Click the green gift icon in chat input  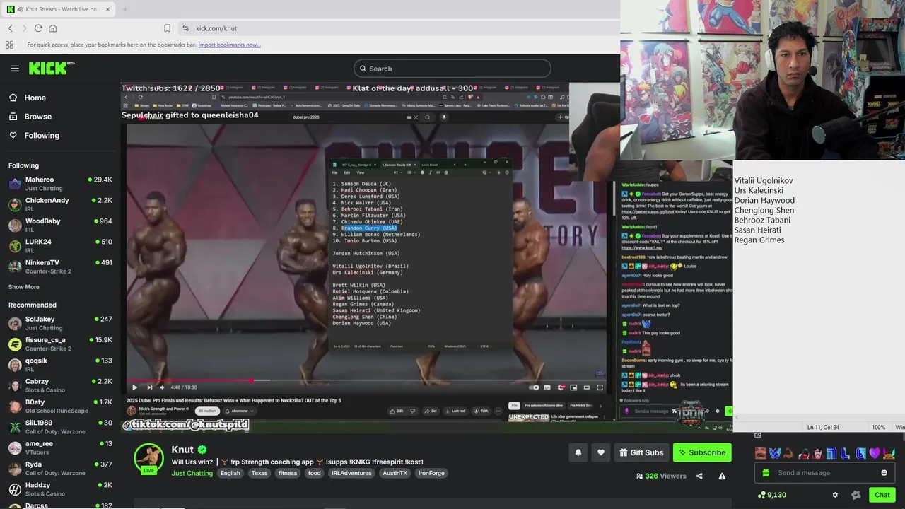[766, 473]
